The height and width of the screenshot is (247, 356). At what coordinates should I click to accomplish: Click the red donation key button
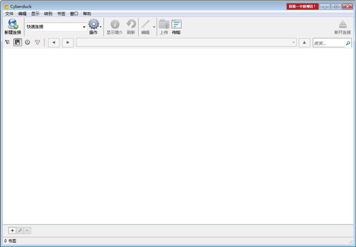[x=303, y=7]
